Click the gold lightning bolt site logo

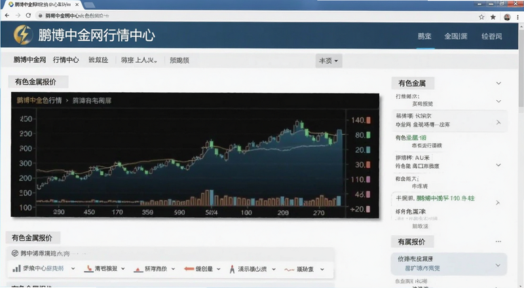[23, 35]
